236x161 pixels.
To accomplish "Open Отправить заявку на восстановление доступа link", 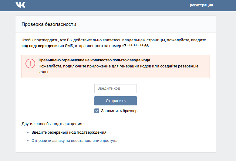I will point(74,141).
